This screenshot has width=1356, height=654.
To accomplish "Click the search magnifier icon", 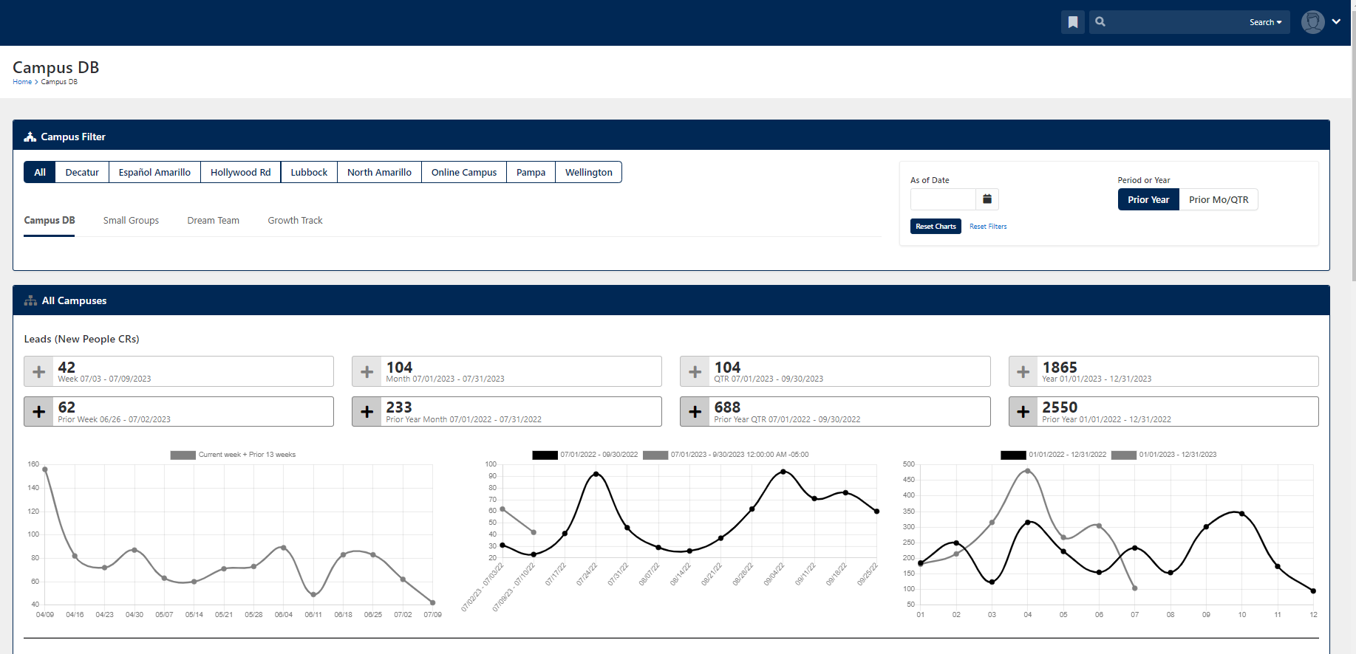I will click(1100, 22).
